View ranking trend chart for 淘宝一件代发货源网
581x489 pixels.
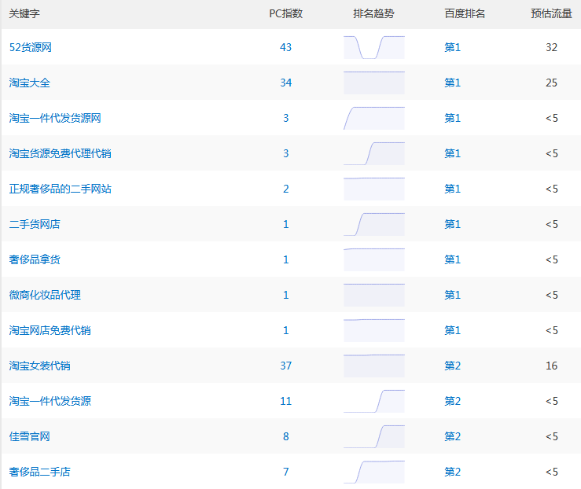pyautogui.click(x=374, y=118)
